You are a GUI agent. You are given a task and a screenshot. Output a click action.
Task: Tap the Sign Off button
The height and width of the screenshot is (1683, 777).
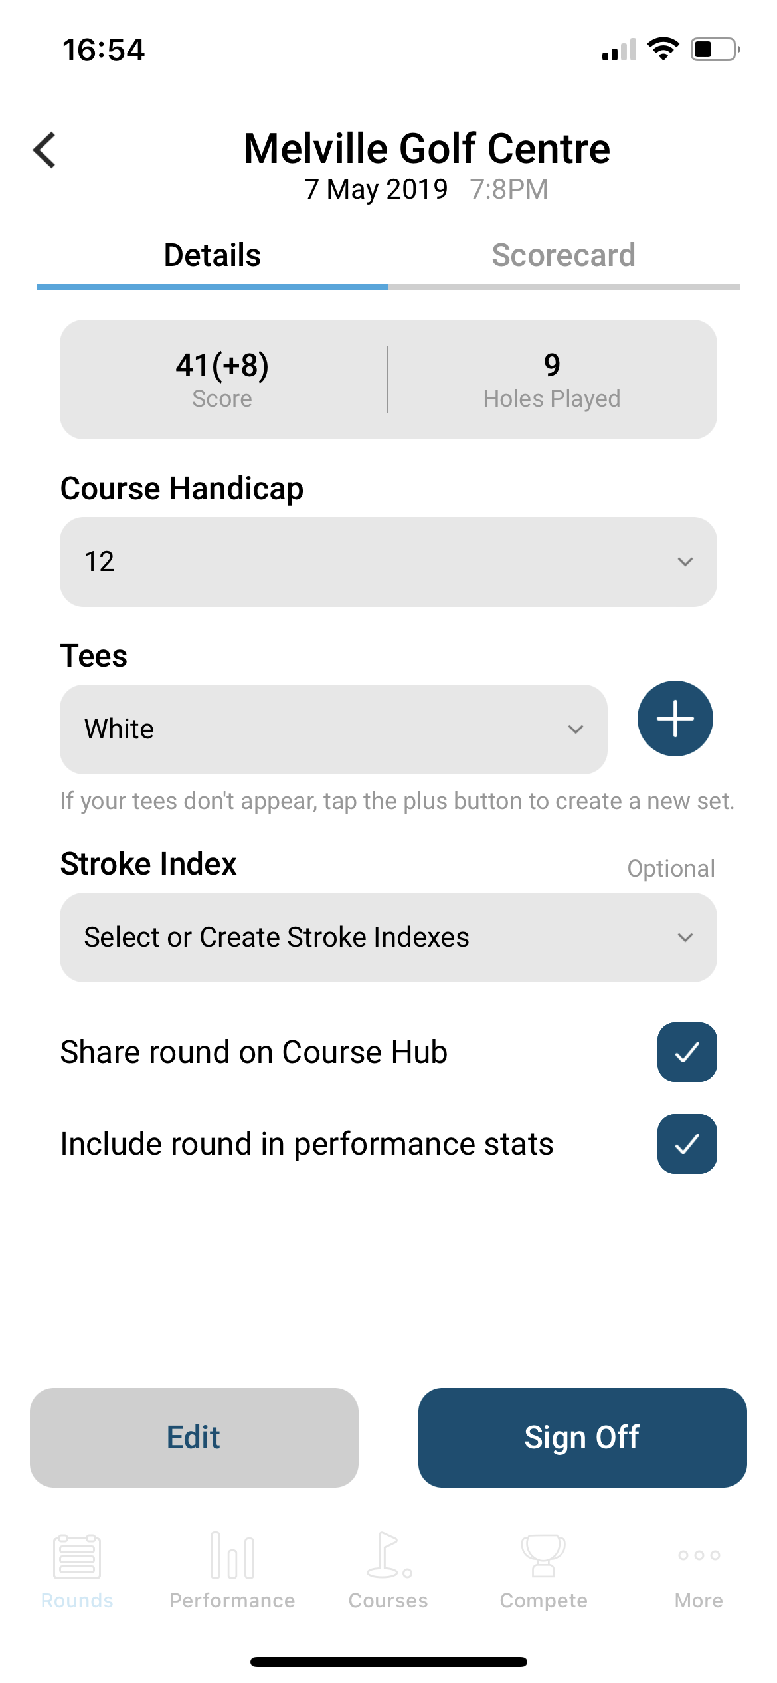pos(582,1437)
